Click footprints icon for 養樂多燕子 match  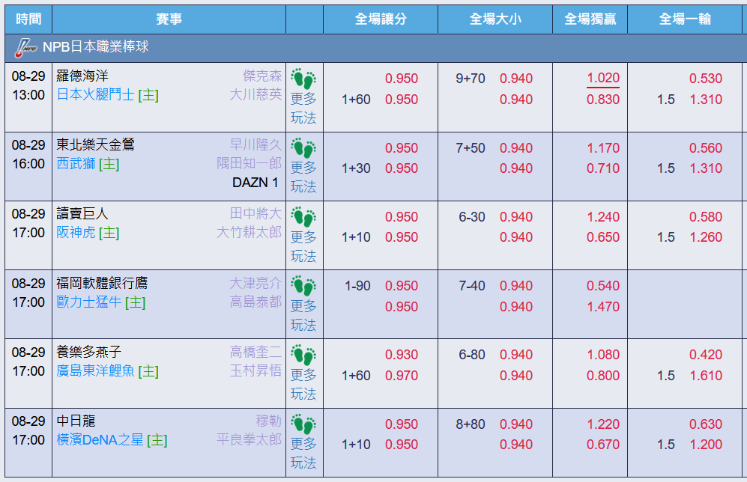(303, 355)
